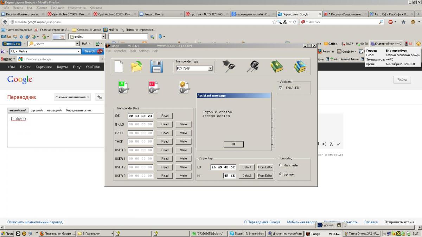This screenshot has height=237, width=422.
Task: Click the DMBar search magnifier icon
Action: pyautogui.click(x=152, y=37)
